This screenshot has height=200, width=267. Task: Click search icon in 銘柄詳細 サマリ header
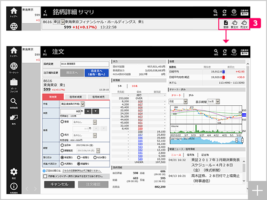pos(216,11)
